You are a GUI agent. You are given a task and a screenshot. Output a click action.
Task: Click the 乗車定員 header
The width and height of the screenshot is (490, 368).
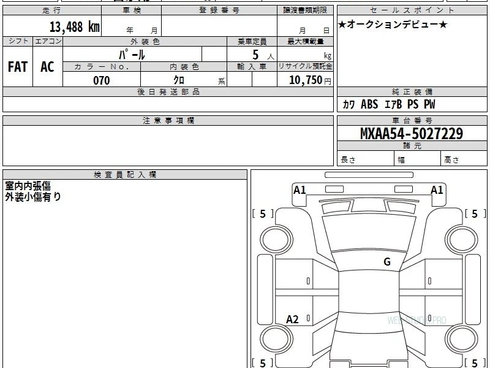click(x=252, y=41)
